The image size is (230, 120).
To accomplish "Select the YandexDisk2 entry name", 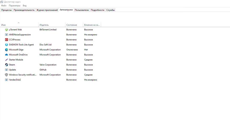I will pos(15,80).
